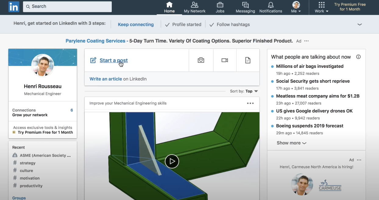Select the Follow hashtags step

230,25
